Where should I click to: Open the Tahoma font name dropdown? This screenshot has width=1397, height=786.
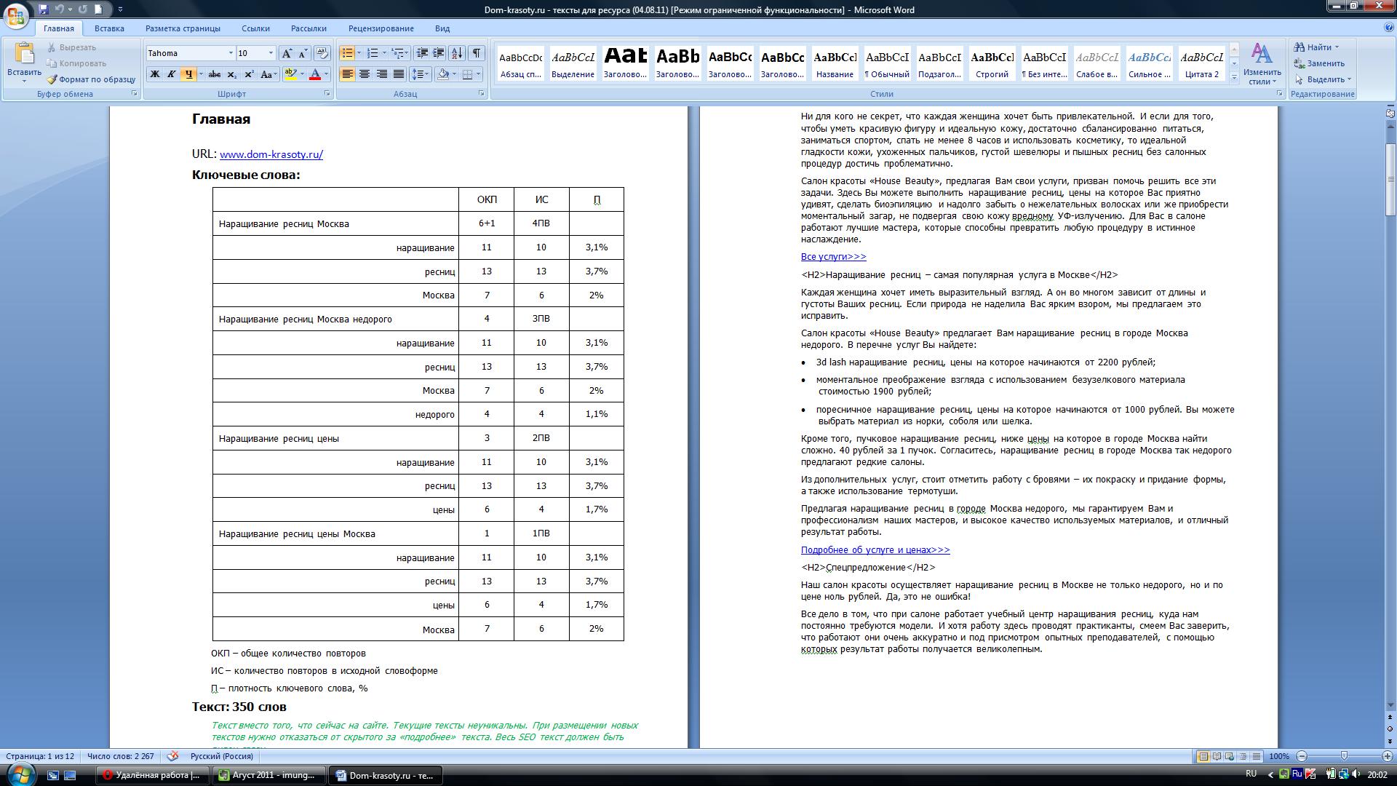[x=231, y=53]
